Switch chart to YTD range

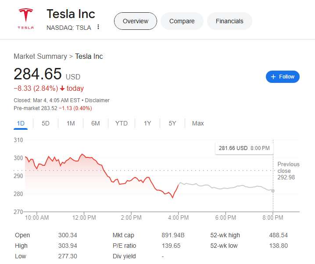[x=122, y=123]
